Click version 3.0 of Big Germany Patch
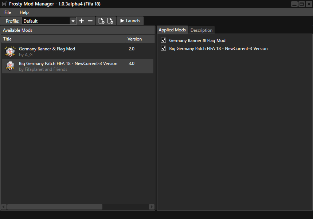Image resolution: width=313 pixels, height=219 pixels. [x=132, y=64]
